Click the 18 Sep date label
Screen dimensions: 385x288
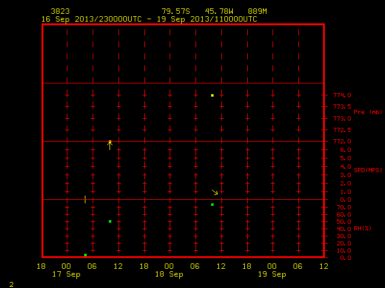169,274
